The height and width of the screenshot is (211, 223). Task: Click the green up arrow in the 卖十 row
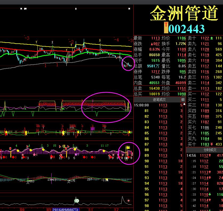[x=212, y=38]
